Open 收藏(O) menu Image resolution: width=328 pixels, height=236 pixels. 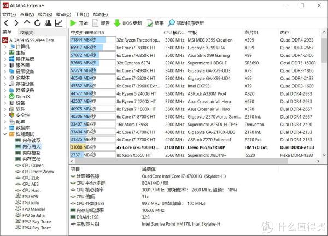point(63,14)
